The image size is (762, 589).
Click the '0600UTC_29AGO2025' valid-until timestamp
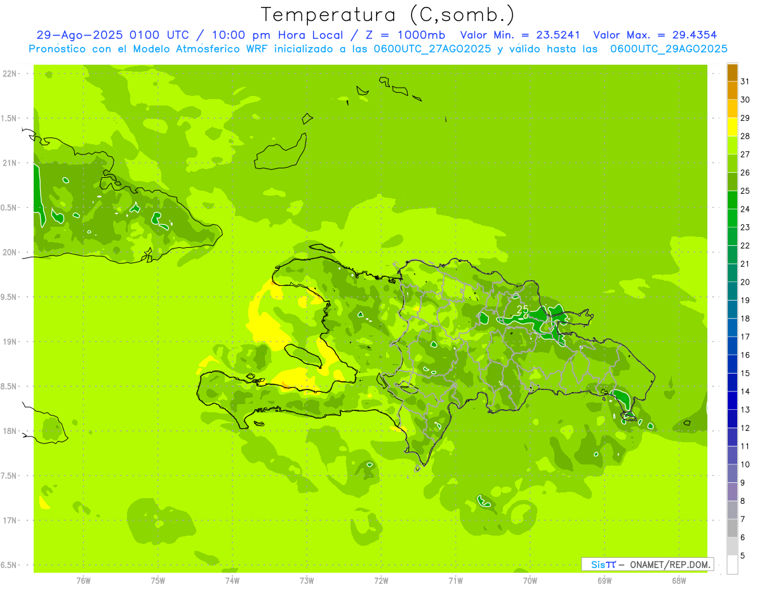[669, 49]
